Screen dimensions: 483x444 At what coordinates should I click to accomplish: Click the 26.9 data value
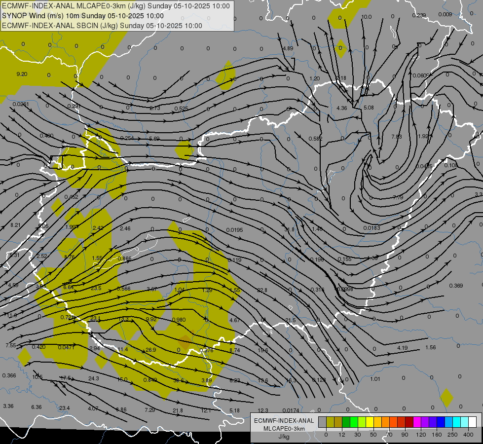pyautogui.click(x=151, y=350)
